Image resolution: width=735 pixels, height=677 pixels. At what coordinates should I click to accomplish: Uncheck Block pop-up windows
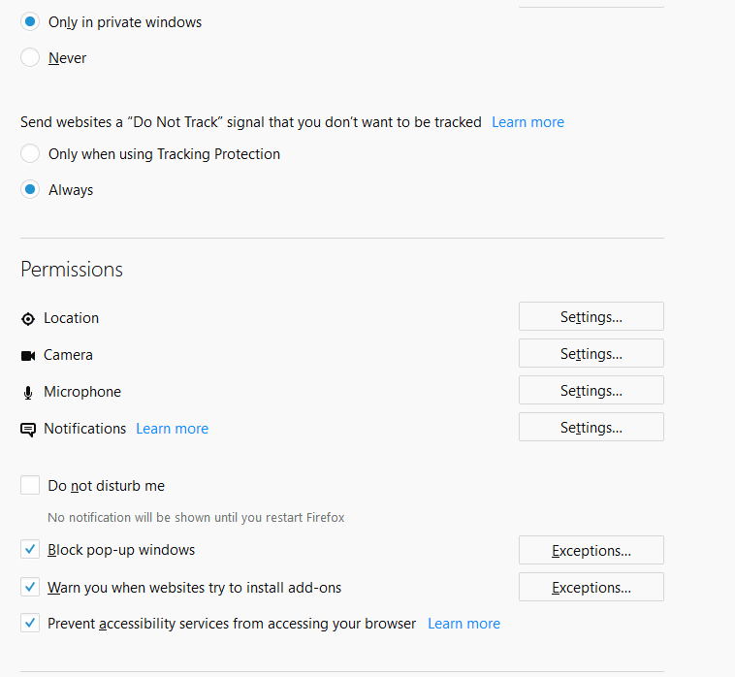30,549
